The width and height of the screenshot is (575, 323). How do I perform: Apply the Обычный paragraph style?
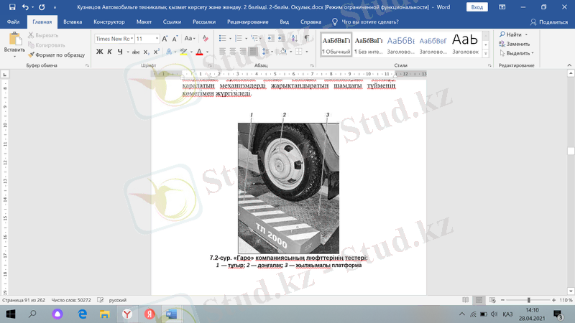click(336, 45)
